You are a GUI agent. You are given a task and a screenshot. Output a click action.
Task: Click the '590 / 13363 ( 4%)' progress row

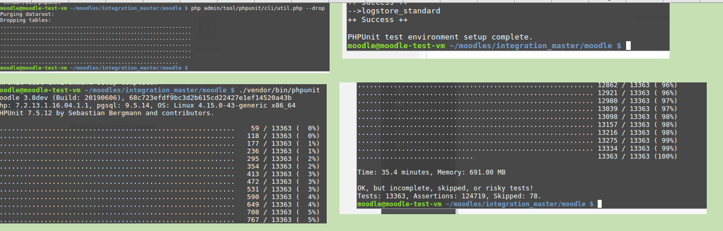pos(160,197)
